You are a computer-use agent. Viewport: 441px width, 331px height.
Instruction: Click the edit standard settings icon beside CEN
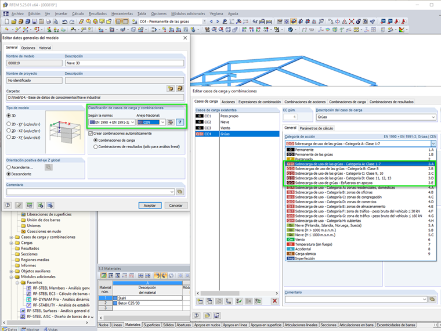(171, 122)
